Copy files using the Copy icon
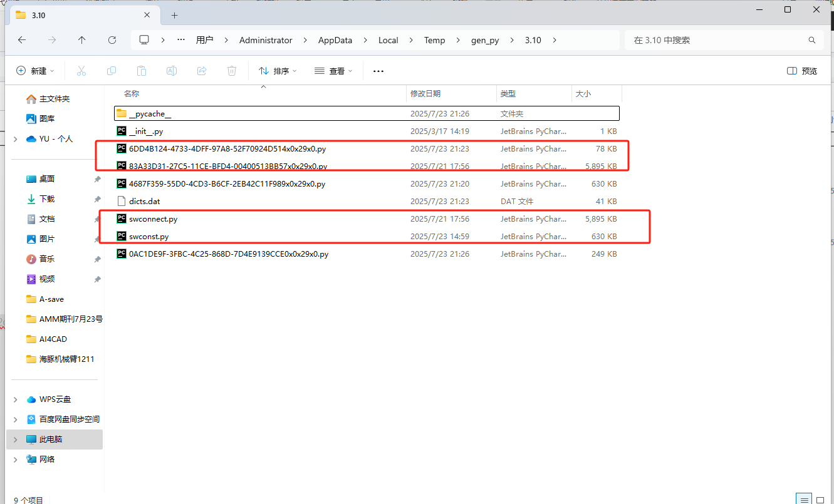Viewport: 834px width, 504px height. (x=111, y=70)
